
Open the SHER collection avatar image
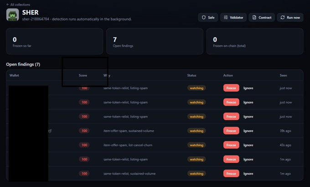click(13, 15)
